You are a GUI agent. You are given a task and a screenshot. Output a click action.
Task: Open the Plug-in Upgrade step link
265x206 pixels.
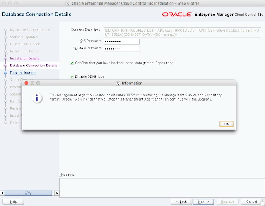23,73
